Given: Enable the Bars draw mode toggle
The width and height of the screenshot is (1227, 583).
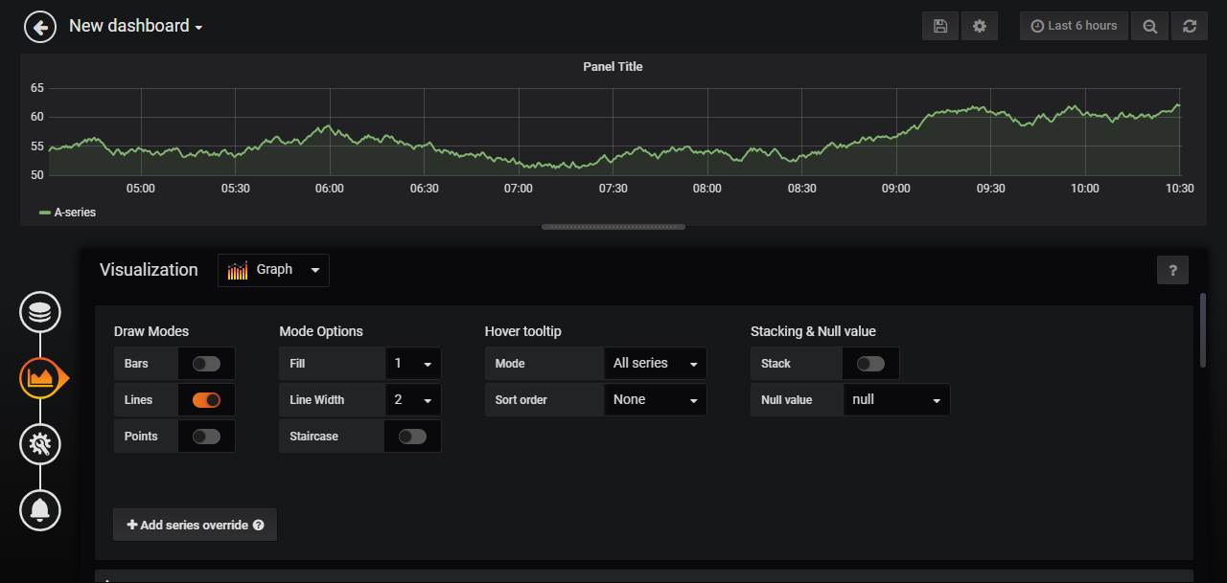Looking at the screenshot, I should (x=205, y=364).
